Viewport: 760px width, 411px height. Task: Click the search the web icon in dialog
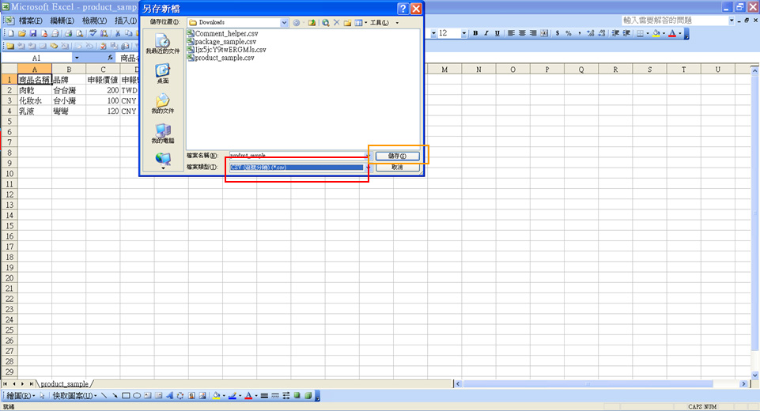coord(325,23)
